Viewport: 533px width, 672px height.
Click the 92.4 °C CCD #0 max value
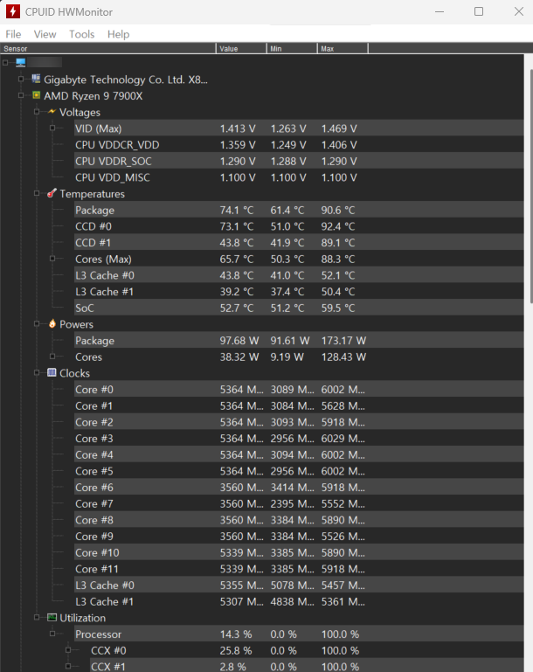[338, 226]
